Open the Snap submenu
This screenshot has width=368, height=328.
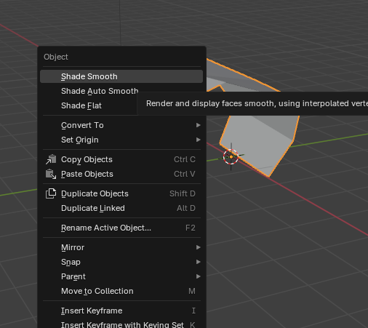pos(121,262)
